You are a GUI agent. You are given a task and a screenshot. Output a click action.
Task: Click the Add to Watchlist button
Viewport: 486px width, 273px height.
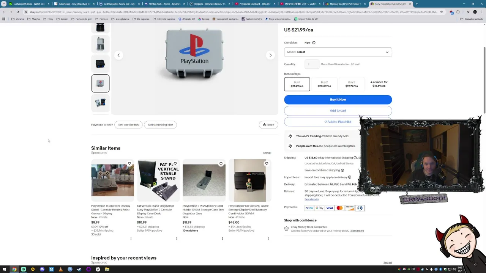338,122
